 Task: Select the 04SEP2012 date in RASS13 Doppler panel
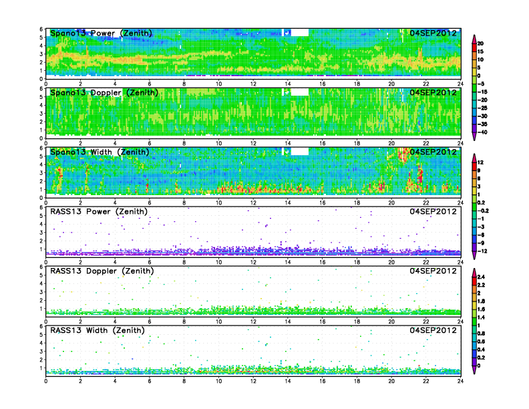point(433,271)
